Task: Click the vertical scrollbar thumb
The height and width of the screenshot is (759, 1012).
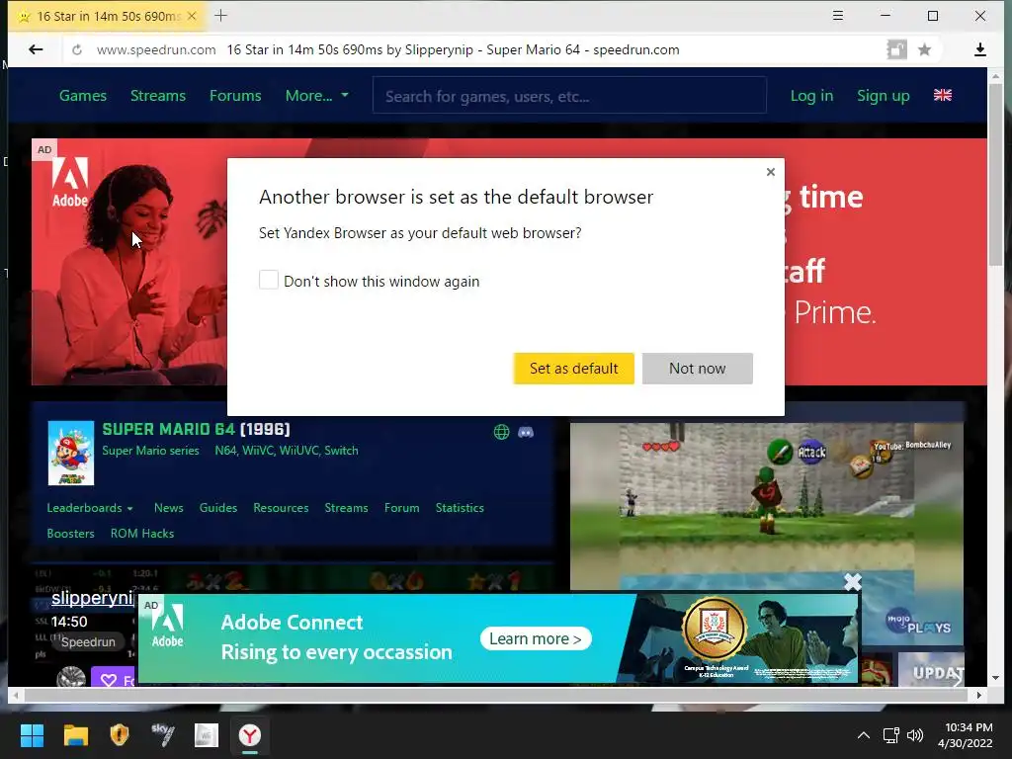Action: pyautogui.click(x=995, y=174)
